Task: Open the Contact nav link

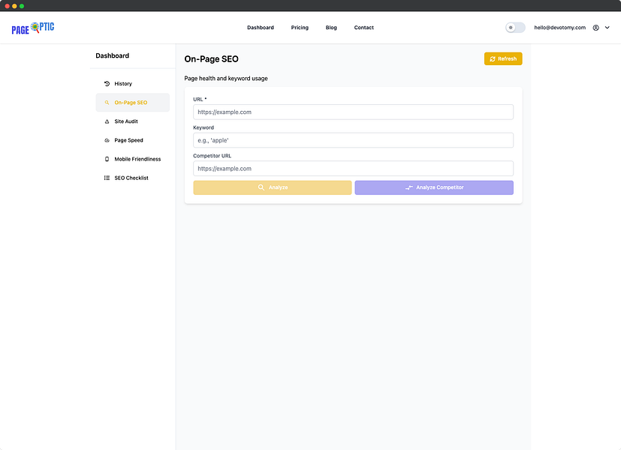Action: pyautogui.click(x=364, y=28)
